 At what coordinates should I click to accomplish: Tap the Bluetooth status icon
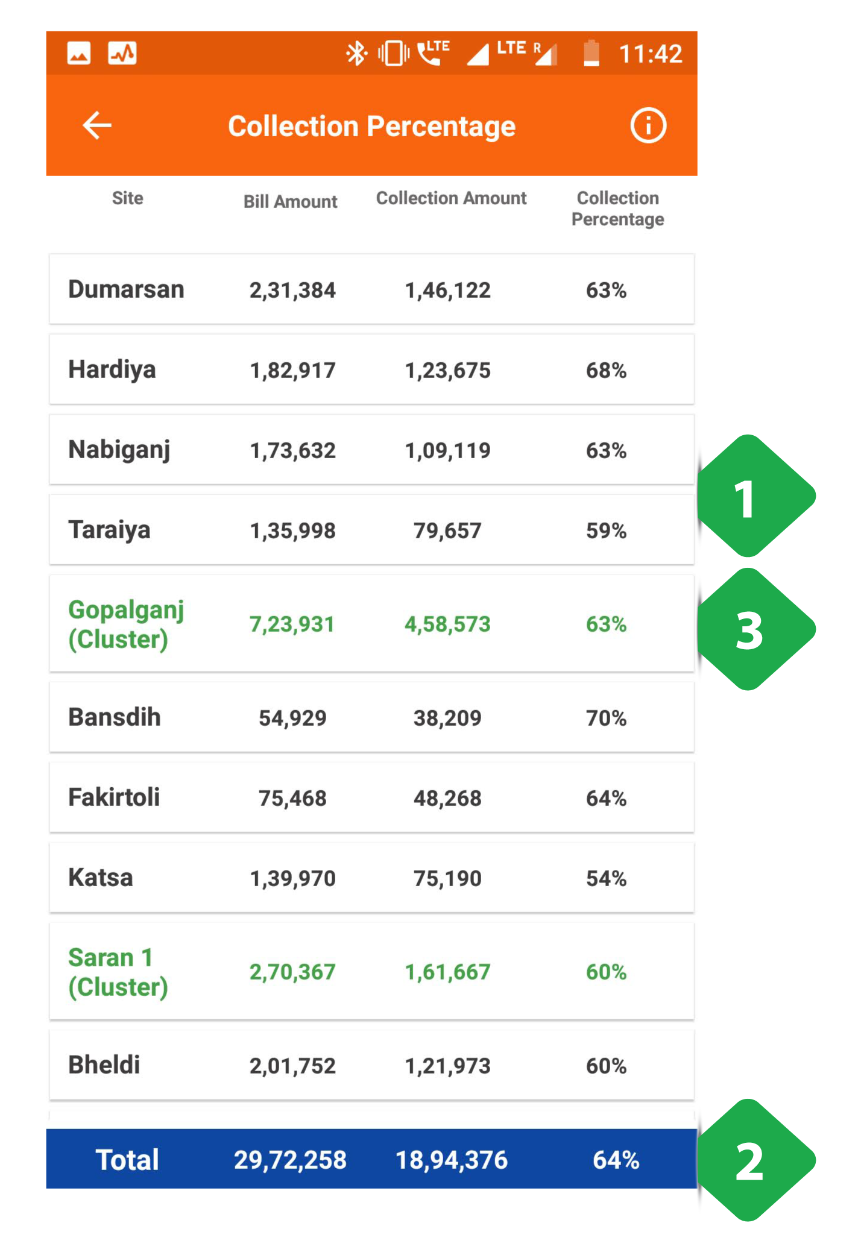click(x=356, y=53)
